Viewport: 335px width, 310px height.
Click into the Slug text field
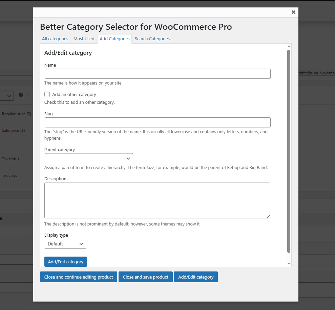tap(158, 122)
